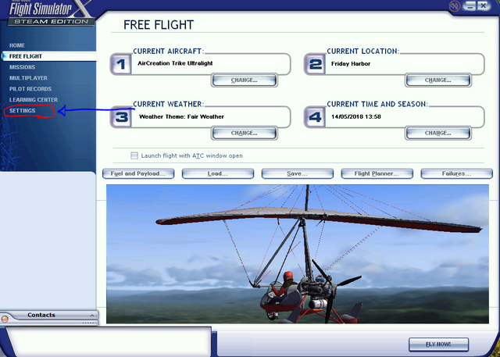Close the Flight Simulator window
The image size is (500, 357).
point(484,5)
